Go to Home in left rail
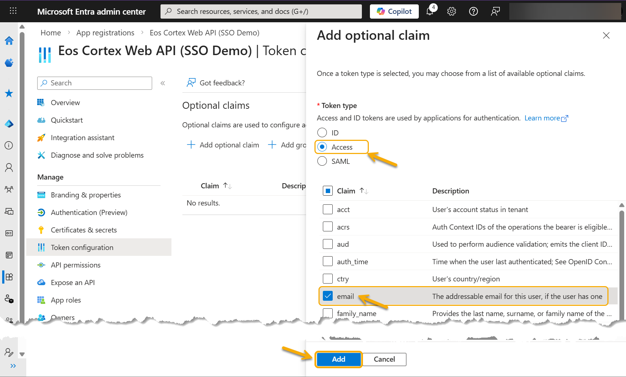Image resolution: width=626 pixels, height=377 pixels. coord(9,41)
